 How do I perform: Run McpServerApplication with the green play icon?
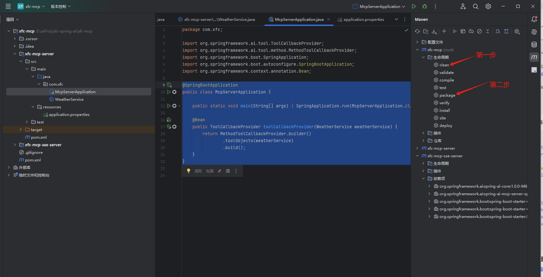click(414, 6)
